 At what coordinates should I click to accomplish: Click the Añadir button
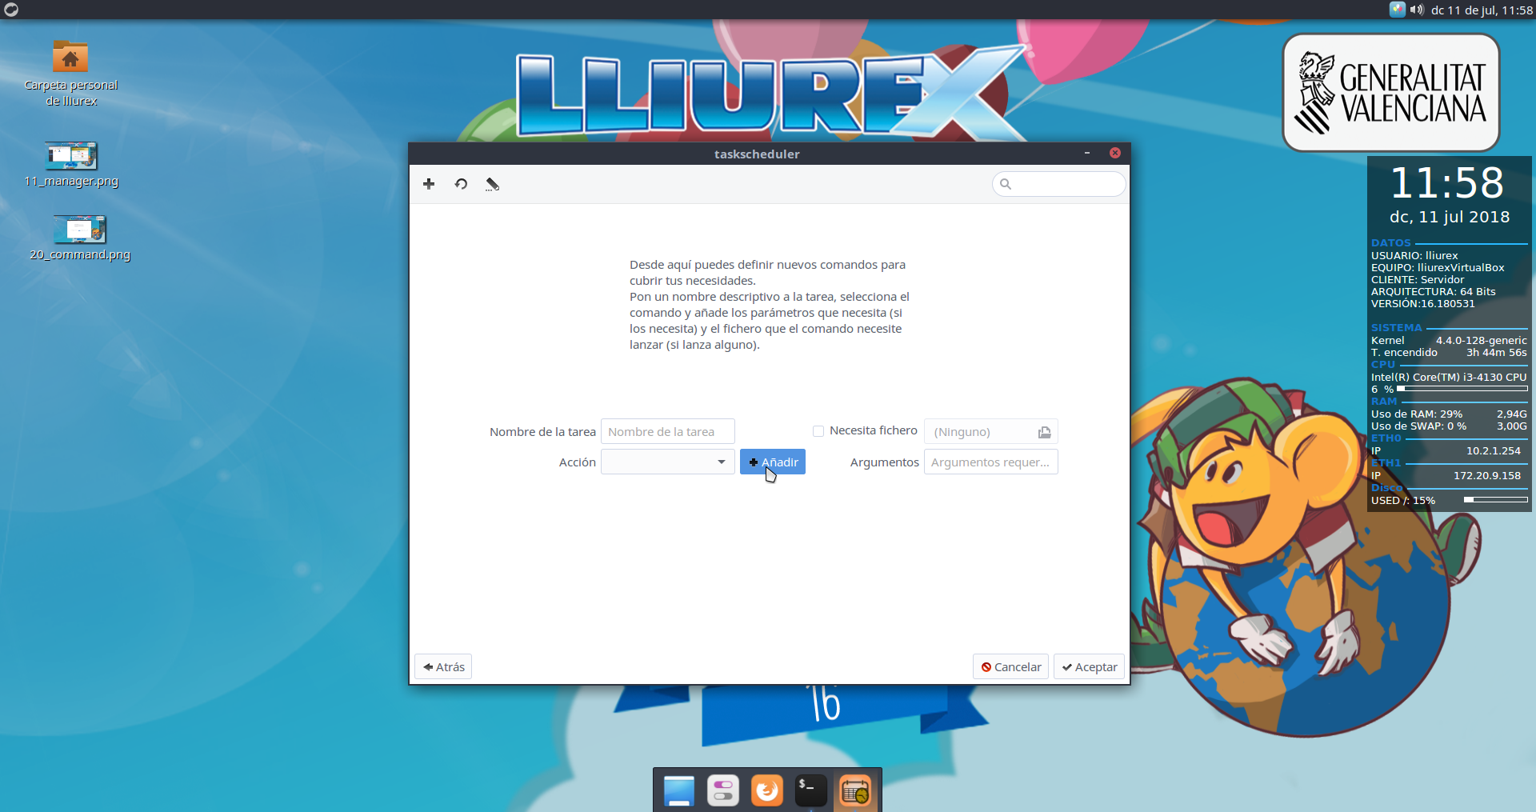tap(772, 462)
